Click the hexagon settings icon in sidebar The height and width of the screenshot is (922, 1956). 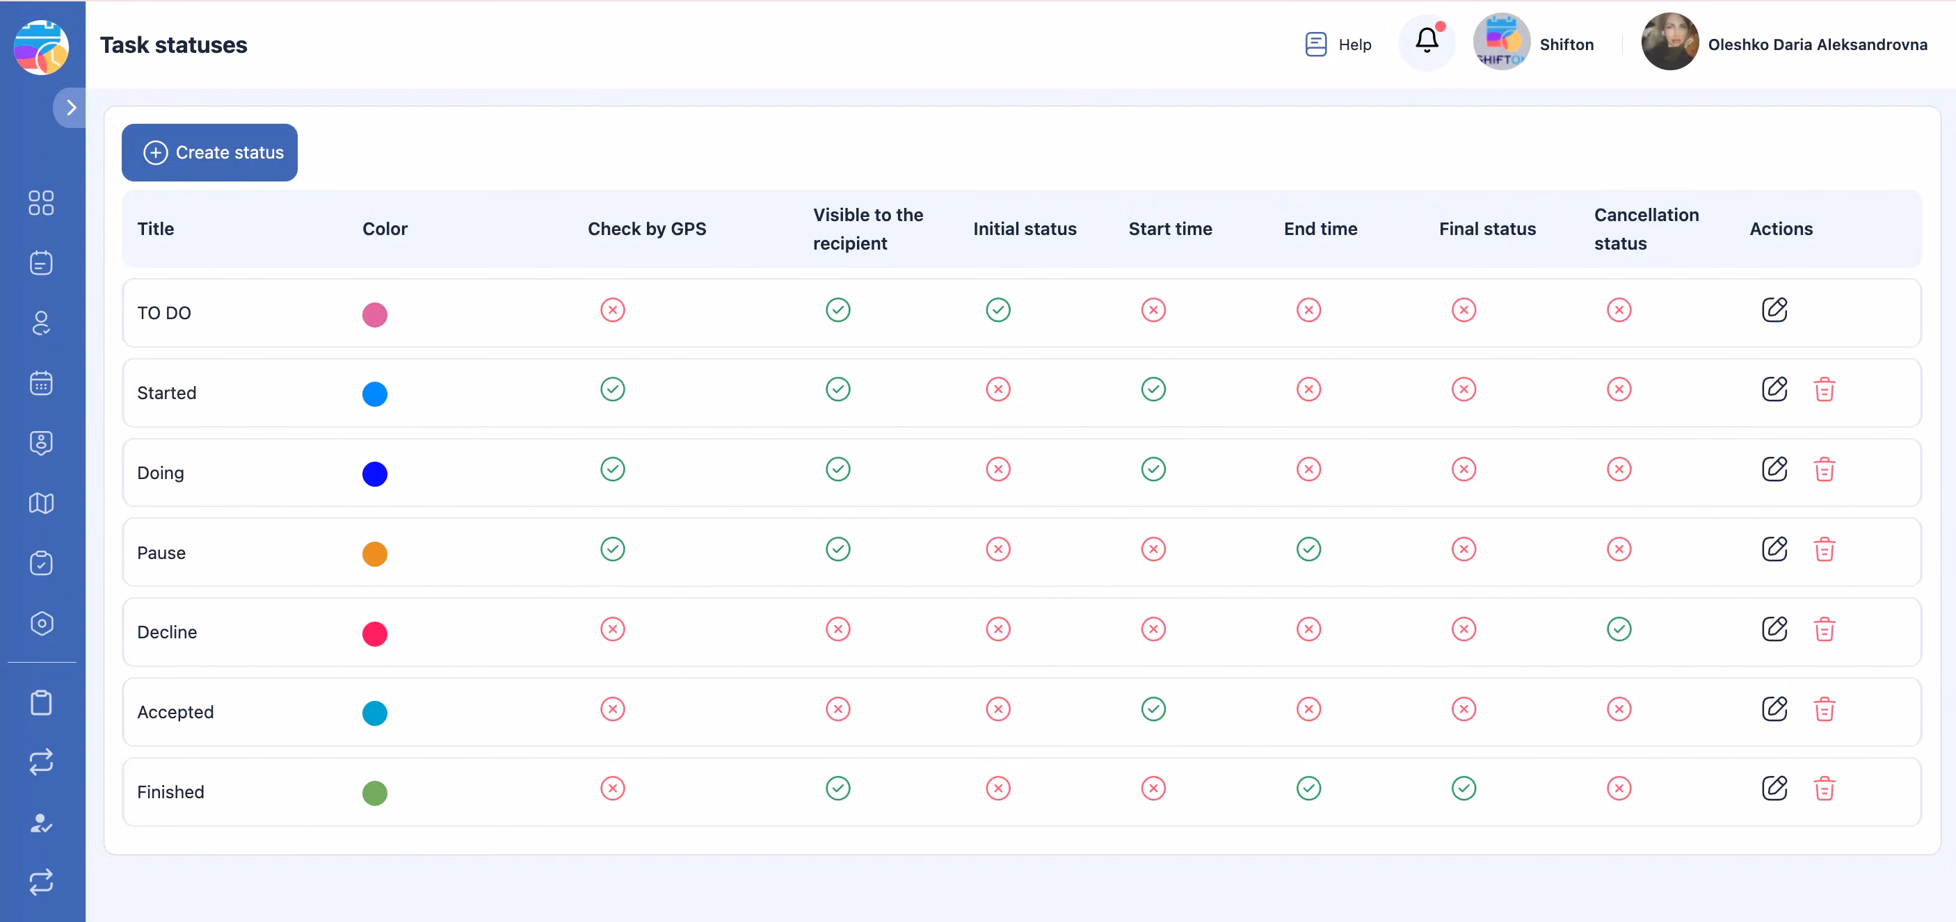[41, 623]
